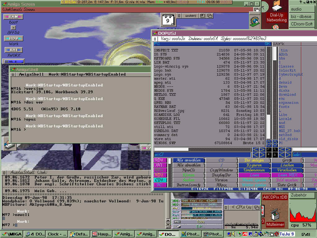
Task: Click the DOpus file list vertical scrollbar
Action: tap(268, 93)
